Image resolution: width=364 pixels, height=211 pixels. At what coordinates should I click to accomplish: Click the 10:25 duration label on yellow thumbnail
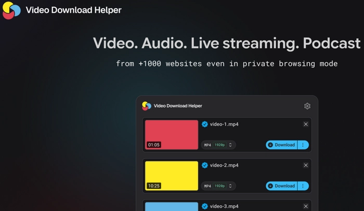point(154,186)
